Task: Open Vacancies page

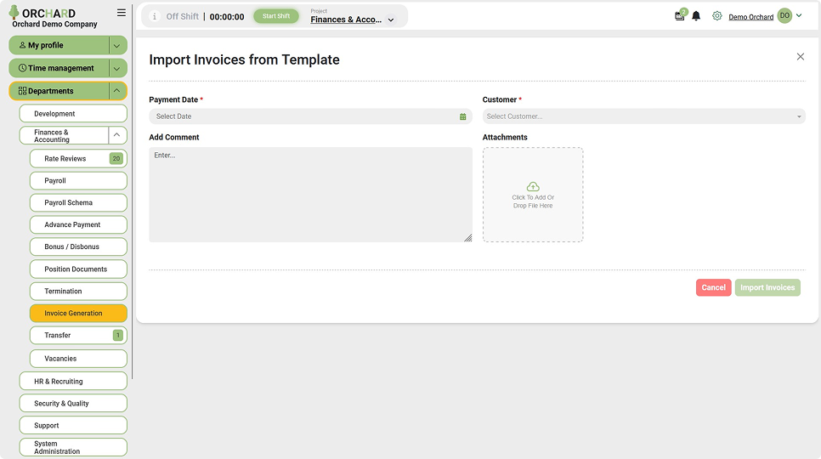Action: click(78, 359)
